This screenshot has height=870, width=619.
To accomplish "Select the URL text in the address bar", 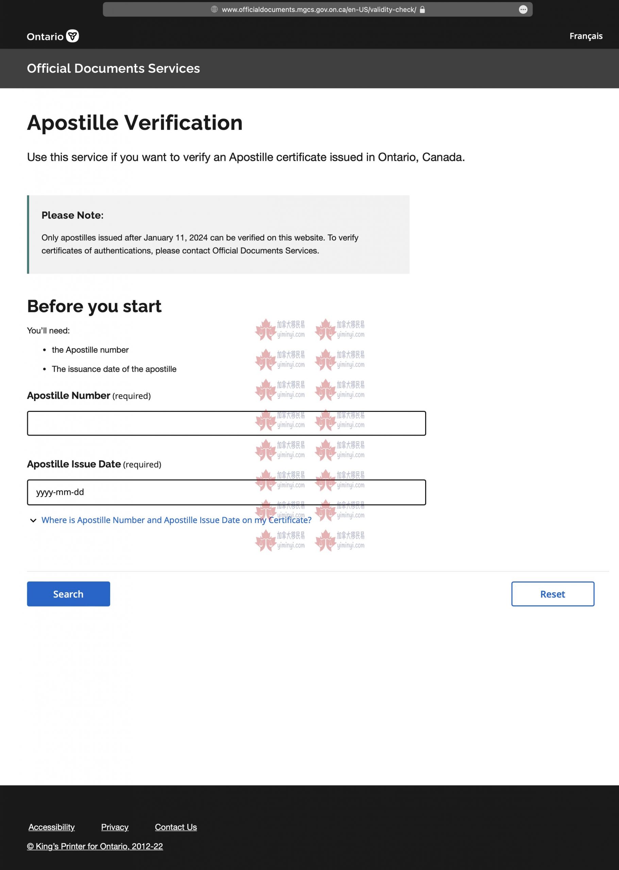I will point(319,10).
